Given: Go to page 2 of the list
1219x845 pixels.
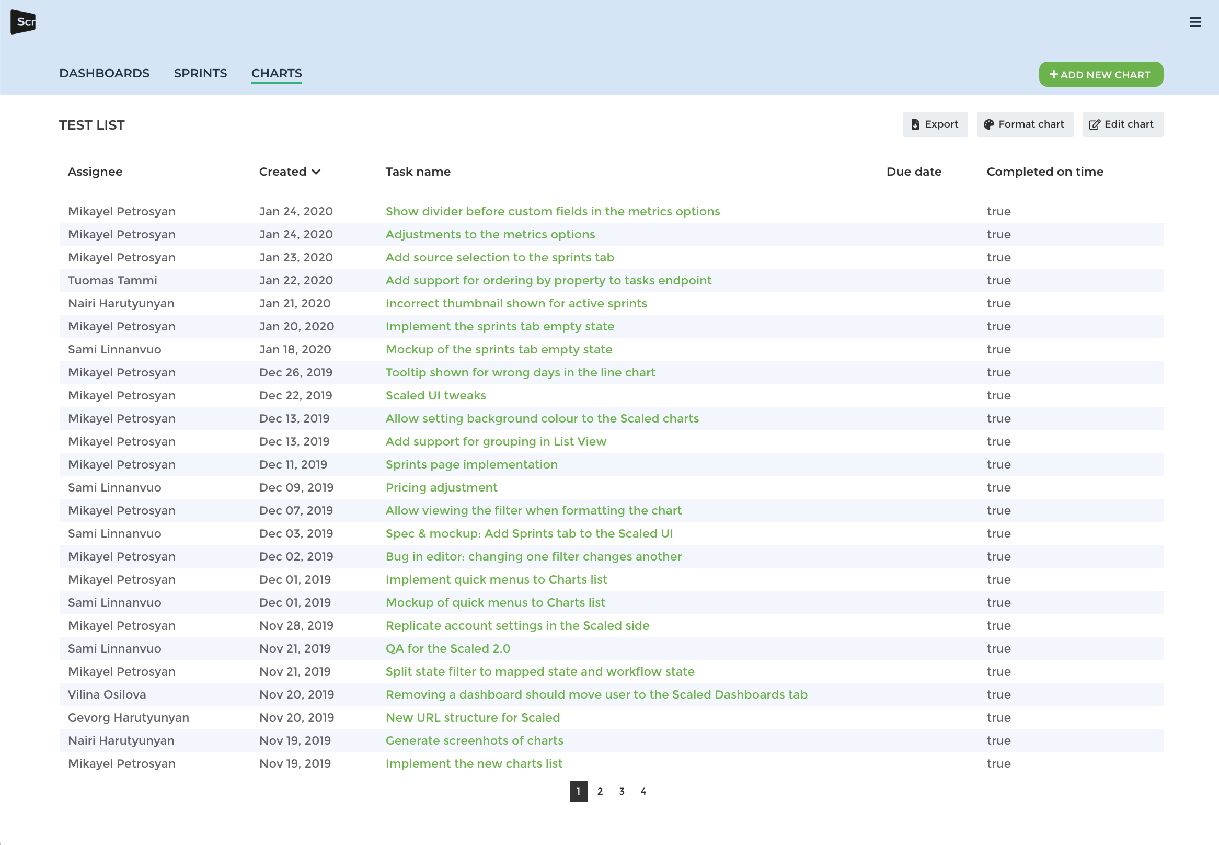Looking at the screenshot, I should 600,791.
